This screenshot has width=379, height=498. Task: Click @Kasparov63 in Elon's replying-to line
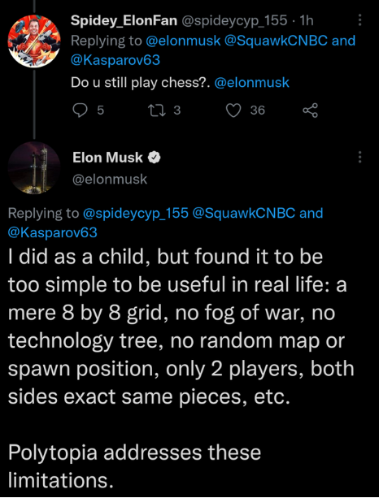click(53, 232)
